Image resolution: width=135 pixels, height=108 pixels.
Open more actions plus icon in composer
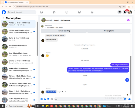click(42, 99)
